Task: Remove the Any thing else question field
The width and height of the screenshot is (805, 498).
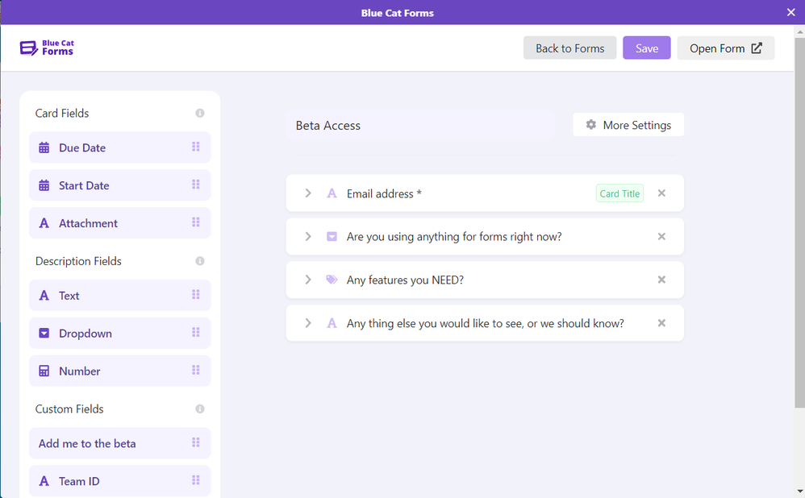Action: click(x=661, y=323)
